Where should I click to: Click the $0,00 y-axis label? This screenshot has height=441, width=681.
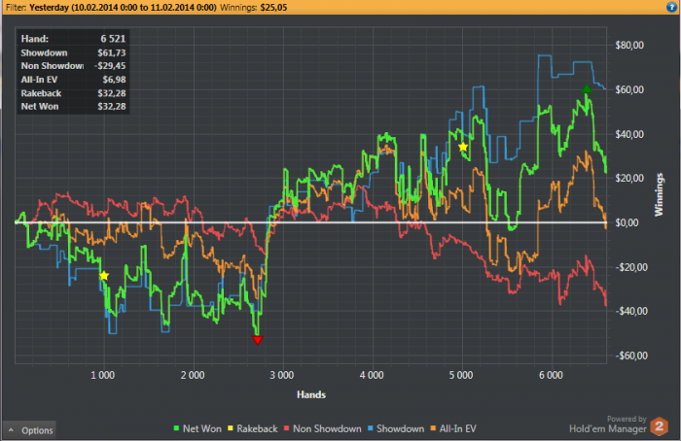[x=627, y=222]
